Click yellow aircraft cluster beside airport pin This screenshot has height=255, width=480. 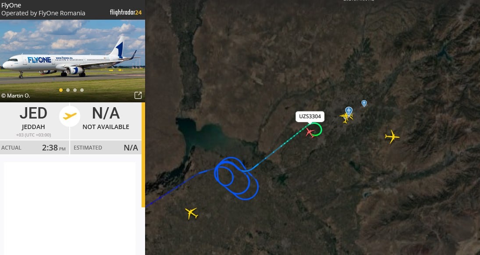click(346, 118)
